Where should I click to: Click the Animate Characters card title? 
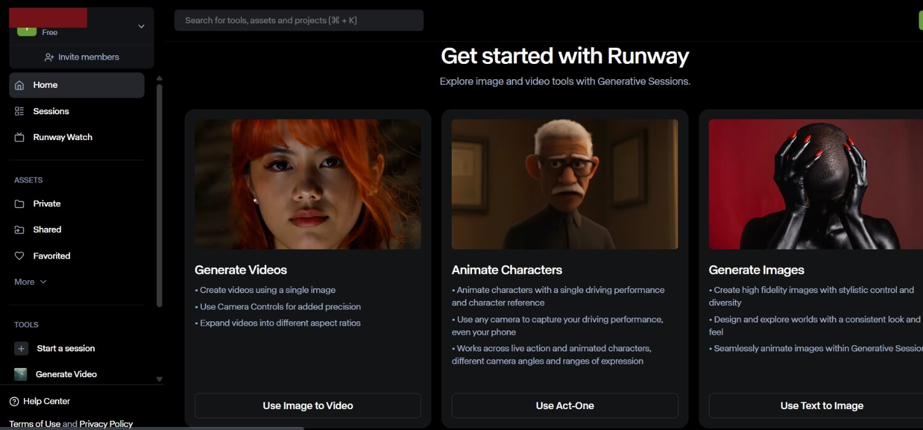[x=507, y=270]
